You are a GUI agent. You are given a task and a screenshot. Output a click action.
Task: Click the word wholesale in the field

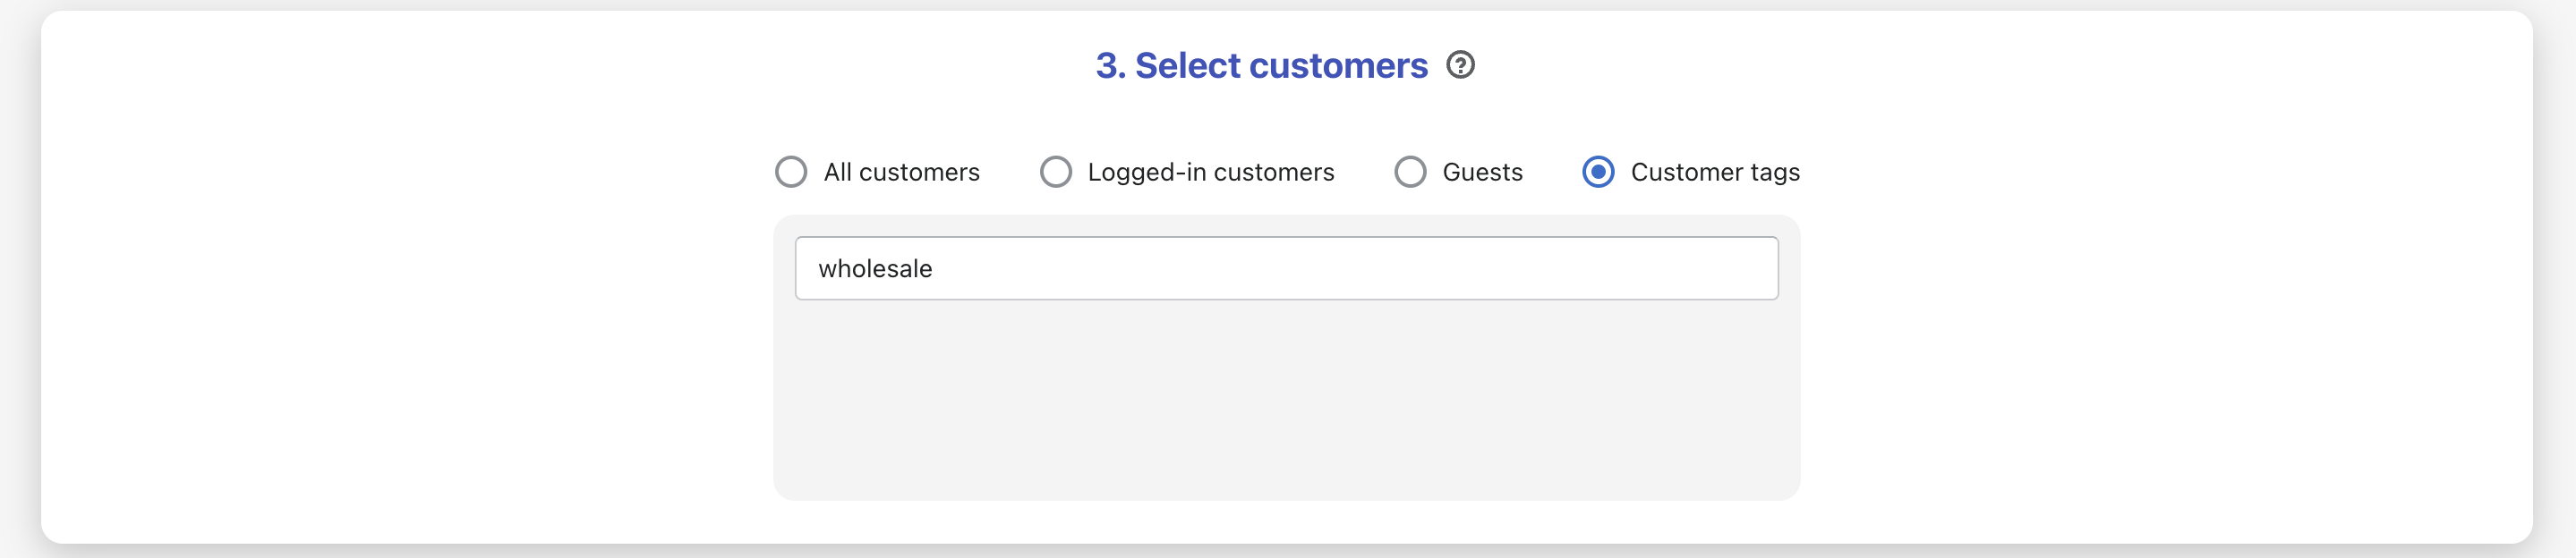pos(875,268)
